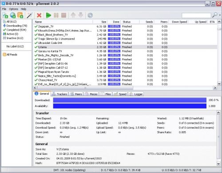The width and height of the screenshot is (222, 173).
Task: Click scroll up arrow in details pane
Action: point(218,113)
